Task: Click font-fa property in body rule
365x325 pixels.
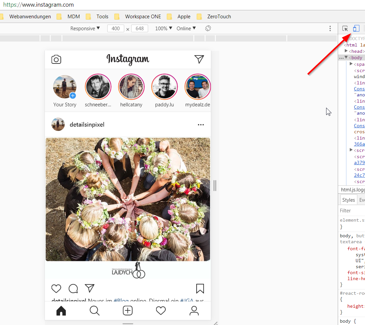Action: click(356, 249)
